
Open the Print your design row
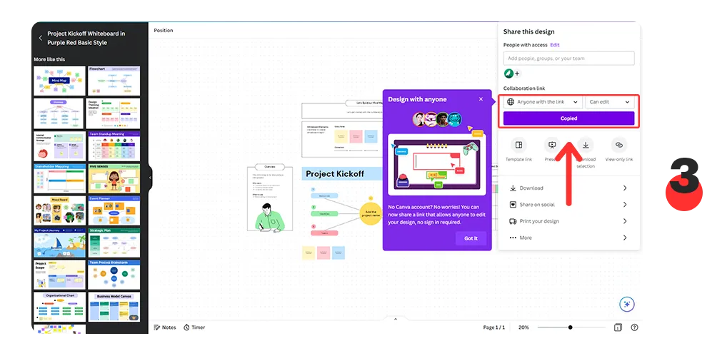tap(569, 221)
